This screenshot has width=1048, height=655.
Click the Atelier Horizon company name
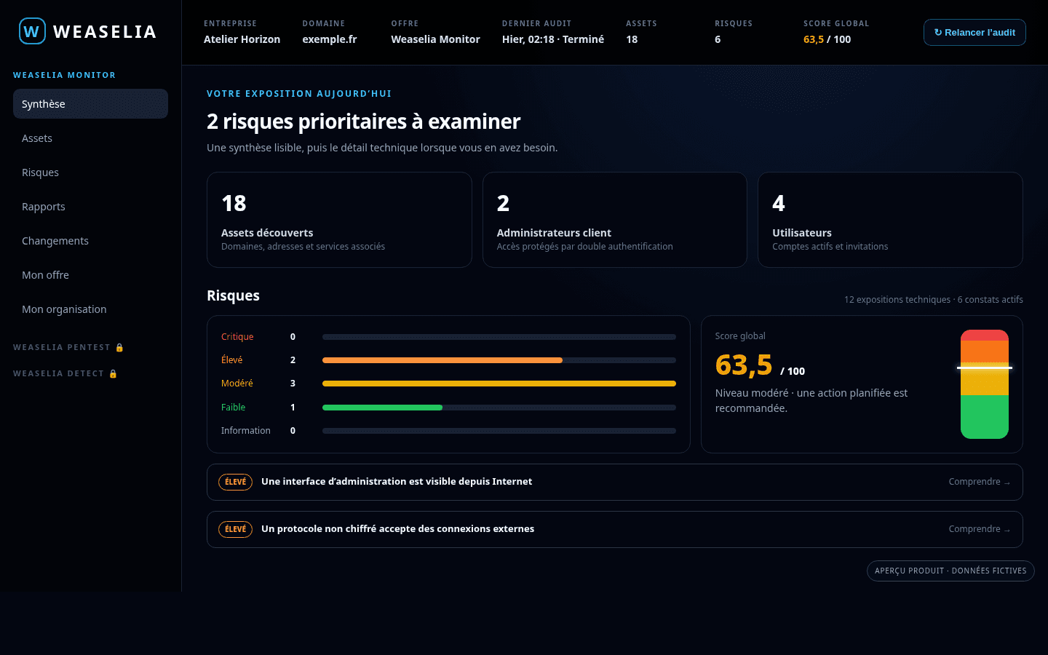(242, 39)
